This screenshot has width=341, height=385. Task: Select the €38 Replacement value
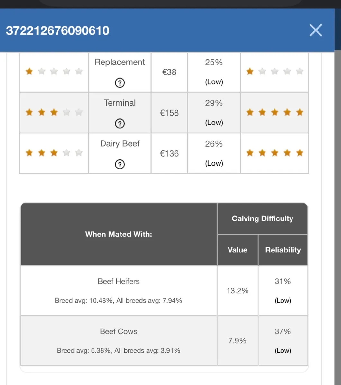coord(169,72)
